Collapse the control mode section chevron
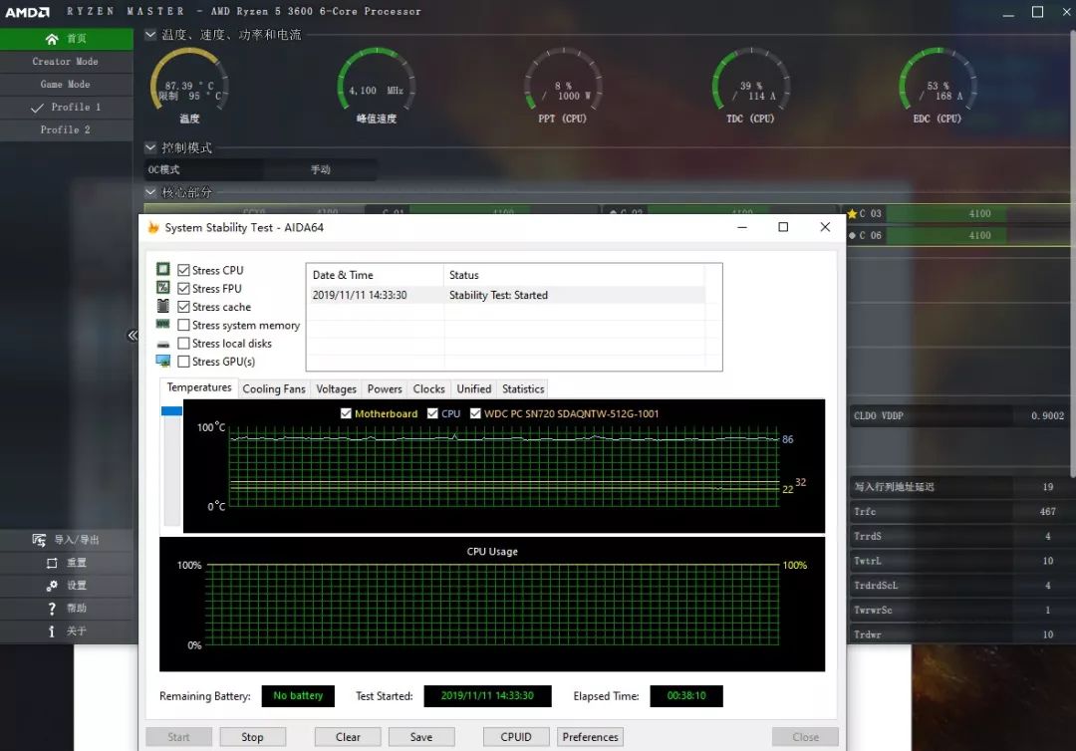1076x751 pixels. (x=151, y=147)
